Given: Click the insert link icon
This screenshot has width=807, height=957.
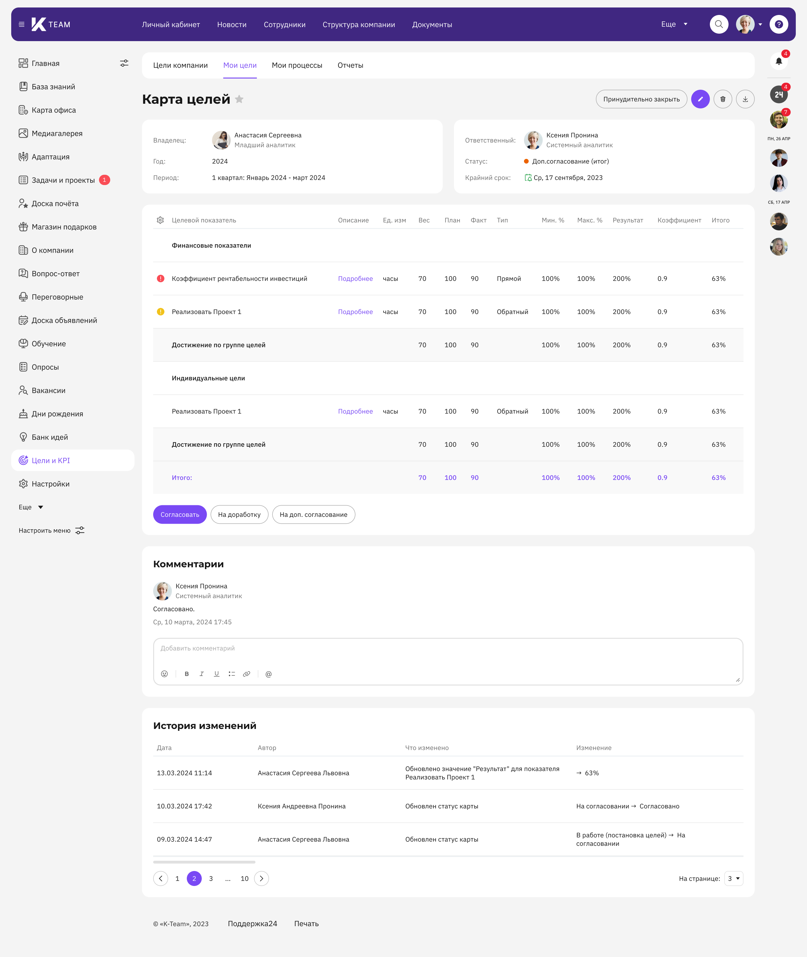Looking at the screenshot, I should click(x=247, y=674).
